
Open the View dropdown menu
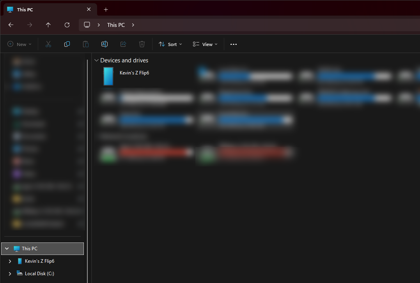coord(205,44)
